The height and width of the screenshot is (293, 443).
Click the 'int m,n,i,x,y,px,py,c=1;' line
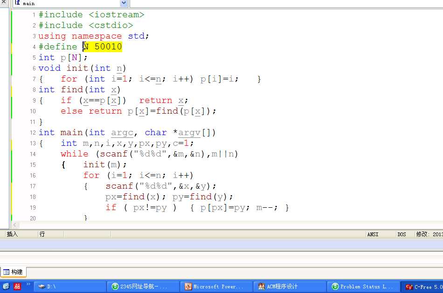(x=127, y=143)
